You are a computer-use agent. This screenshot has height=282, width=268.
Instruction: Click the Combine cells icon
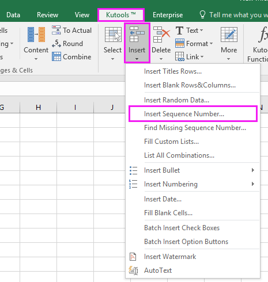pyautogui.click(x=56, y=56)
